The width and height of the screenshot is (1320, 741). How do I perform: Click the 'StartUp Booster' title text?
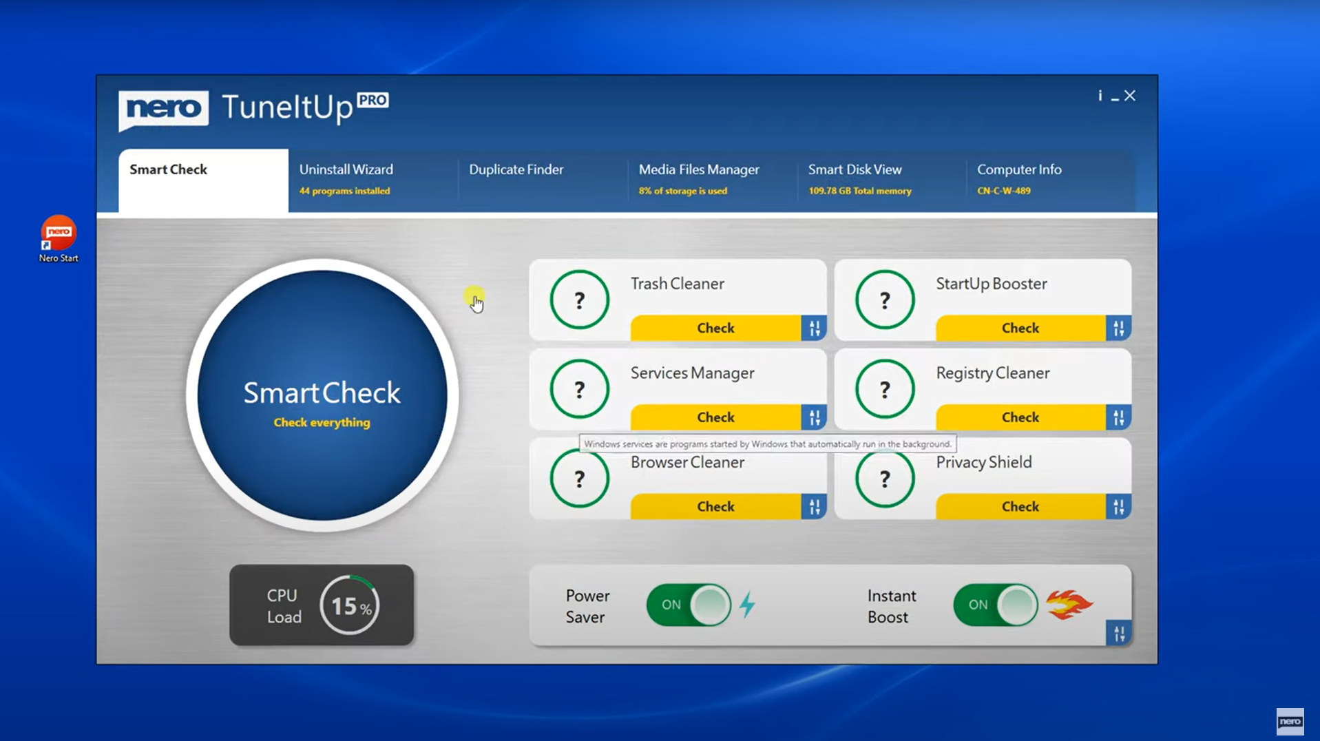(x=991, y=284)
